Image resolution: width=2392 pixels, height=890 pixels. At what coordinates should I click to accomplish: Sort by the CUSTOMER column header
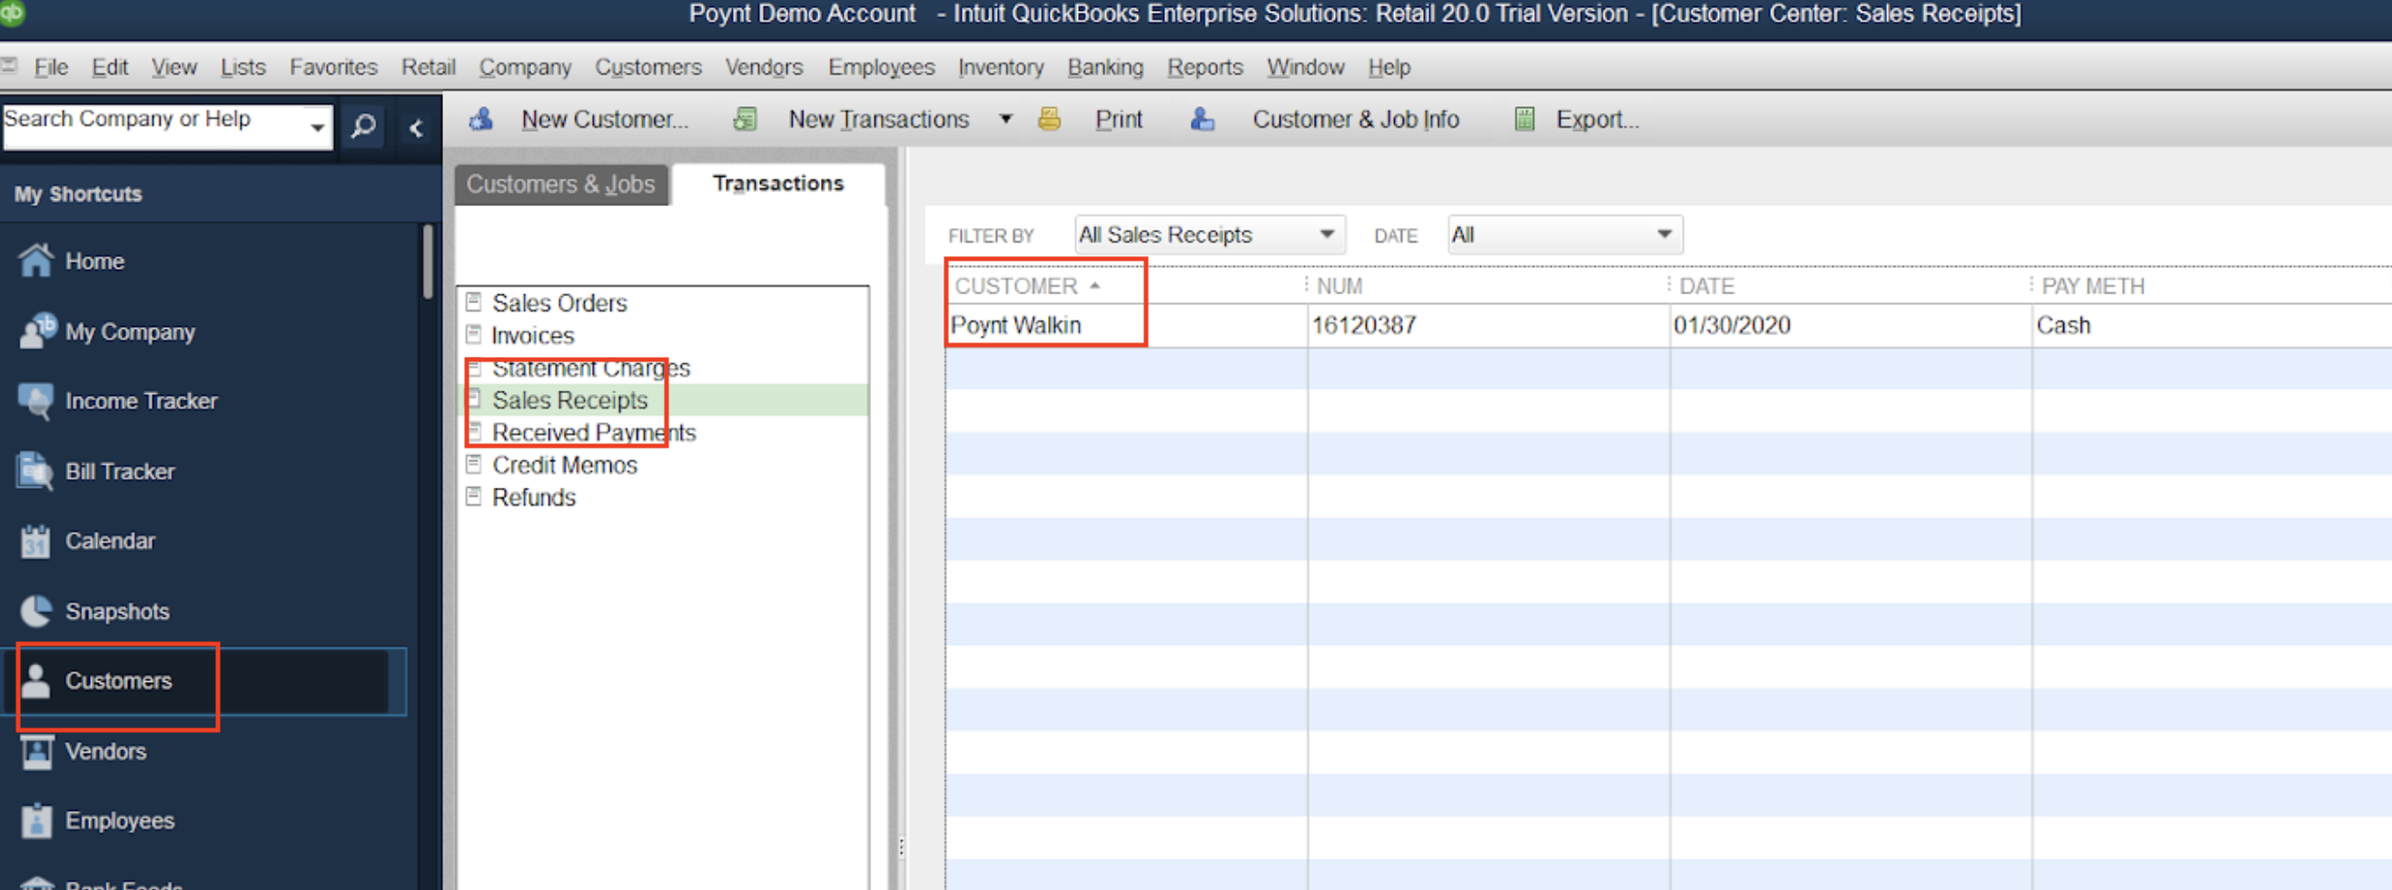[1124, 286]
